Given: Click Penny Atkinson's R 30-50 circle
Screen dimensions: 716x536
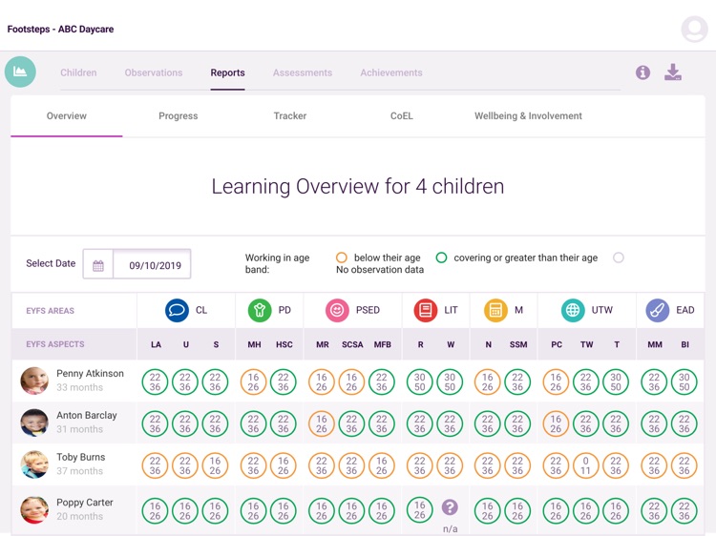Looking at the screenshot, I should pos(420,381).
